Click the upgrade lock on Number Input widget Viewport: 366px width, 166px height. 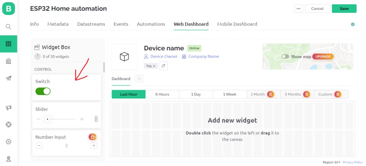pyautogui.click(x=93, y=137)
